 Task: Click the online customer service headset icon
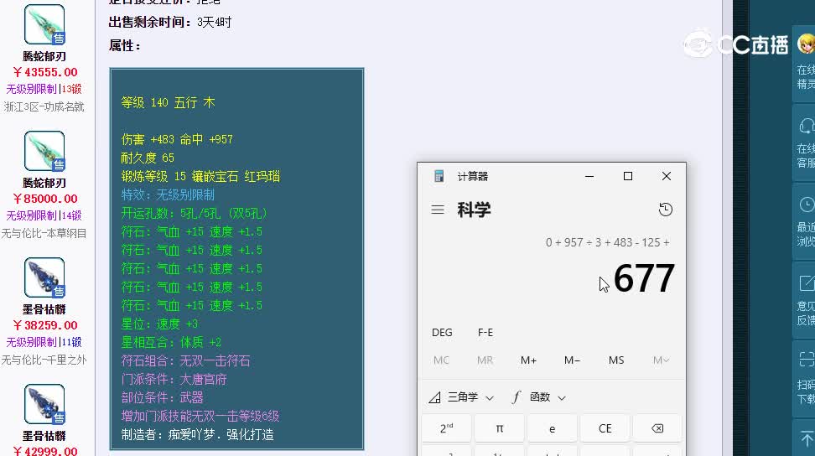[x=806, y=127]
